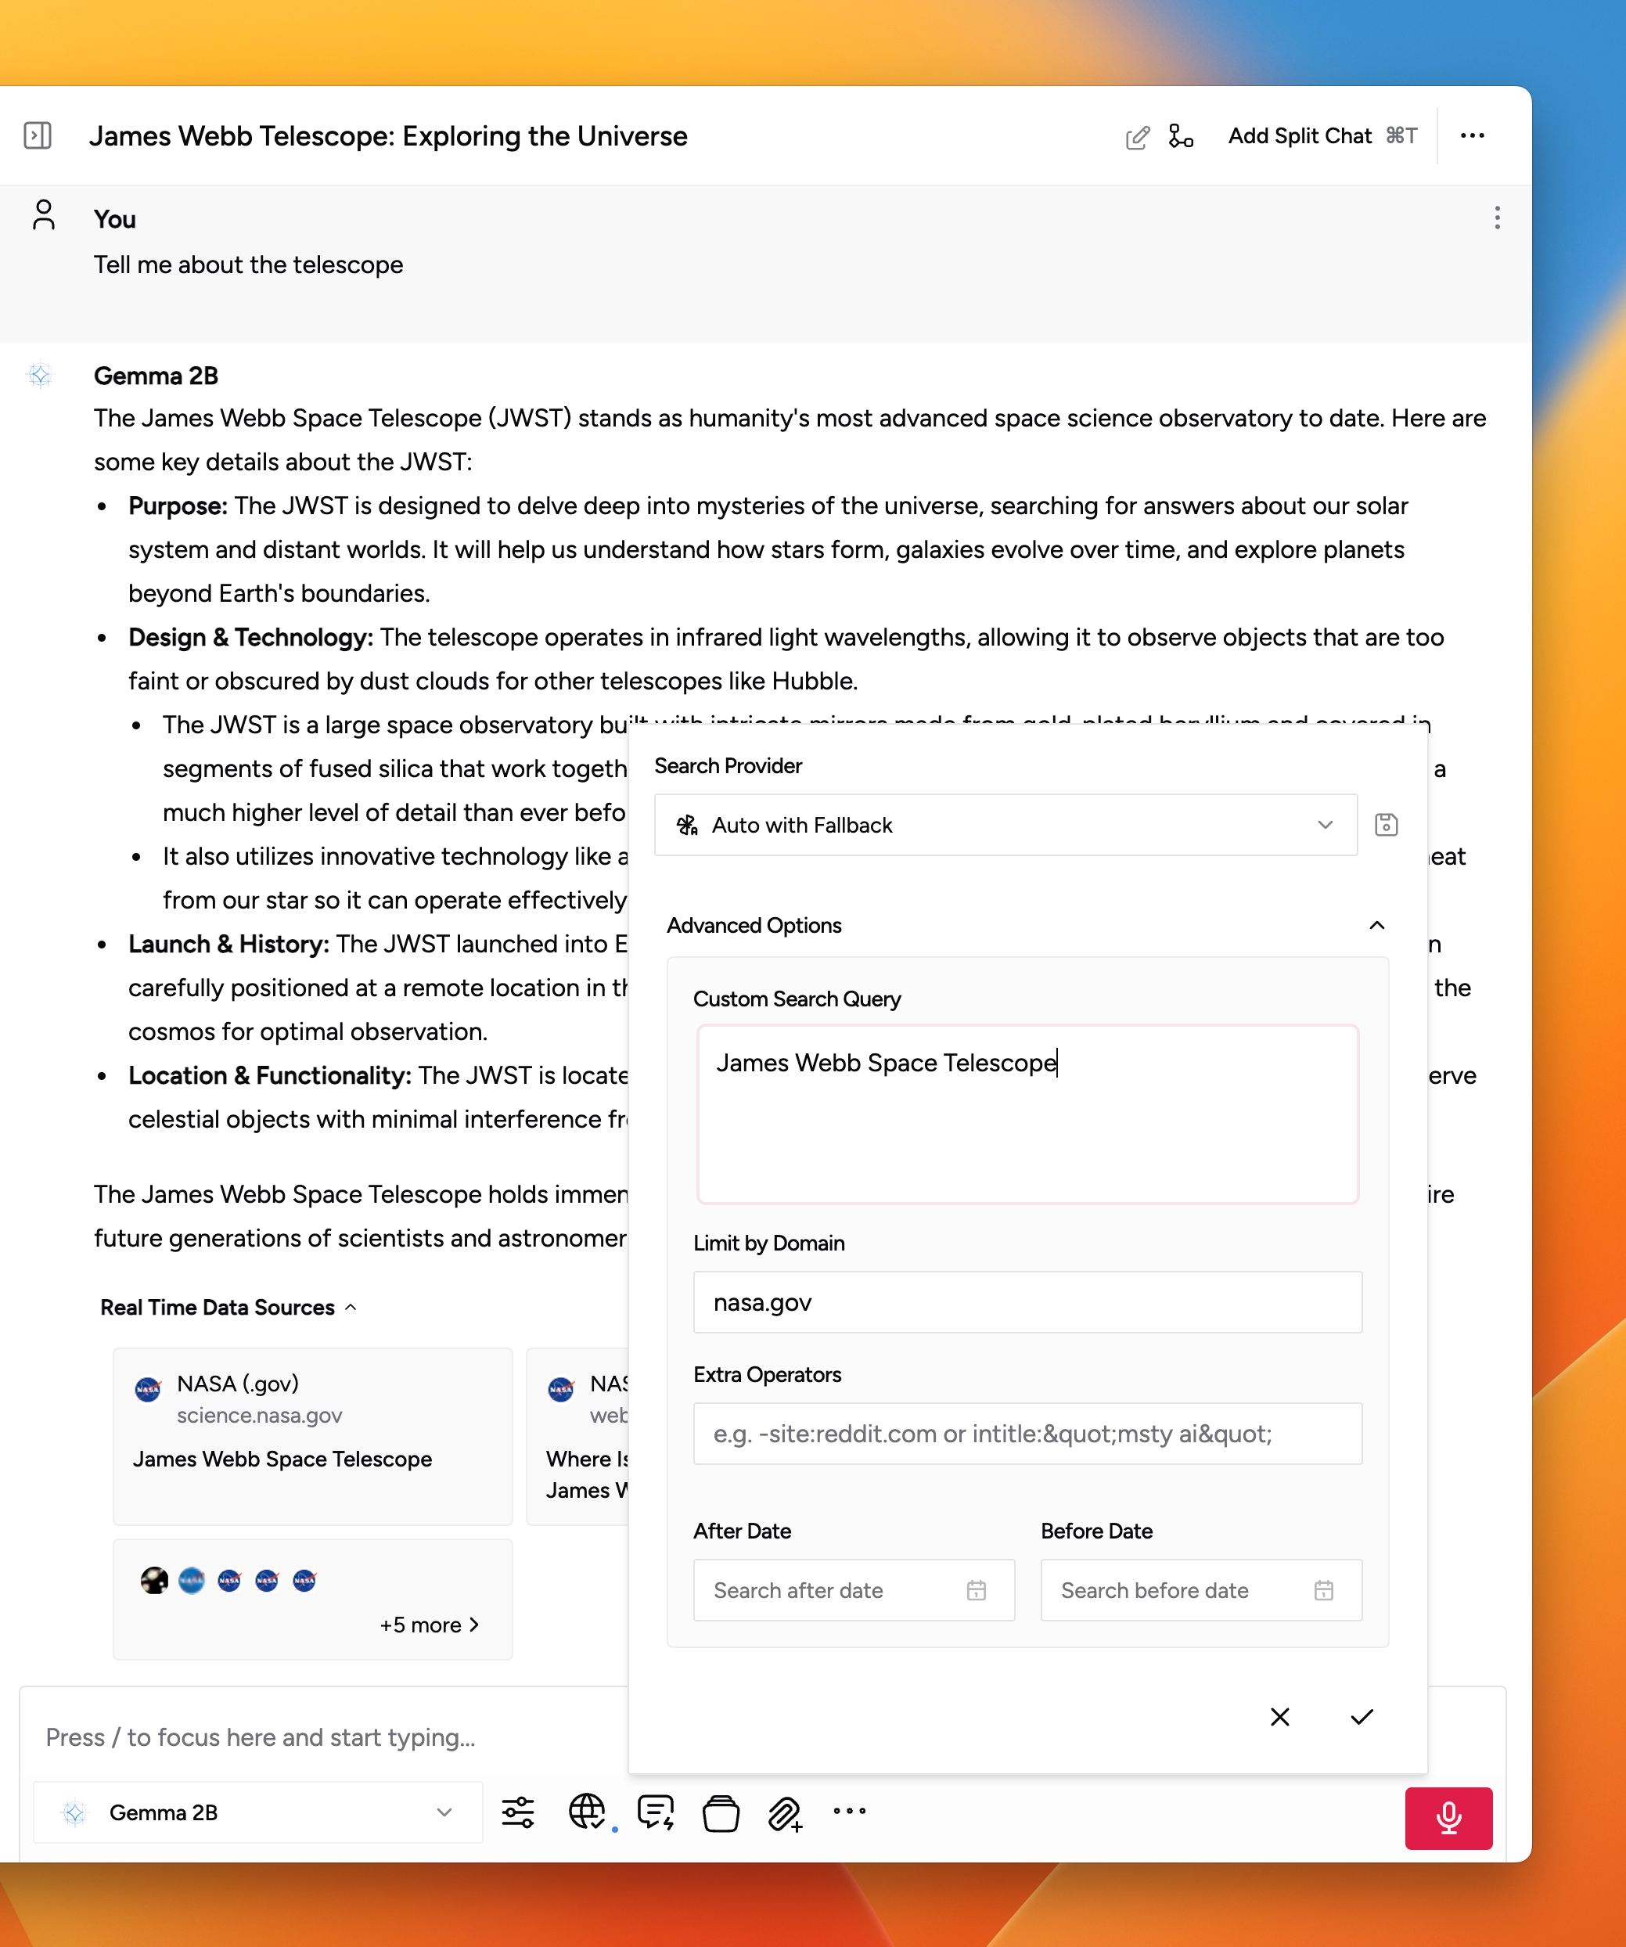1626x1947 pixels.
Task: Collapse the Advanced Options section
Action: point(1377,924)
